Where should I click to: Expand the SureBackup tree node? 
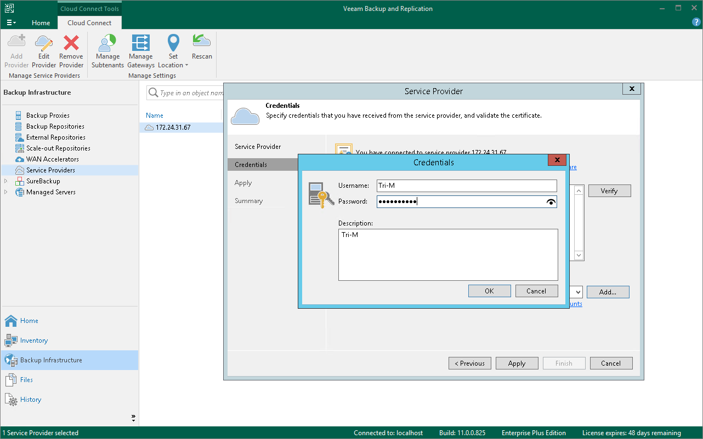coord(6,181)
